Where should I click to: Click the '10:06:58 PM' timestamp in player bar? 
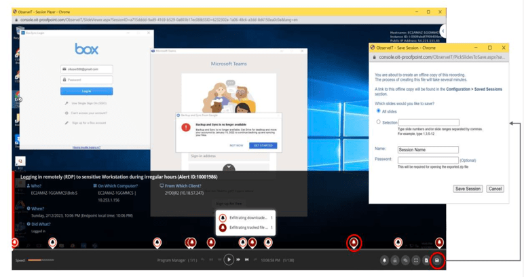pyautogui.click(x=270, y=260)
